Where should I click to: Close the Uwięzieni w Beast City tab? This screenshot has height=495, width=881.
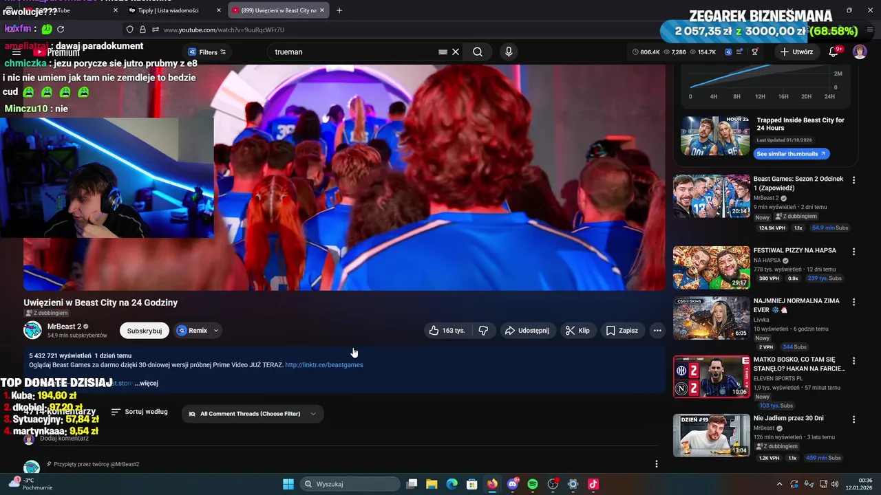[x=322, y=10]
